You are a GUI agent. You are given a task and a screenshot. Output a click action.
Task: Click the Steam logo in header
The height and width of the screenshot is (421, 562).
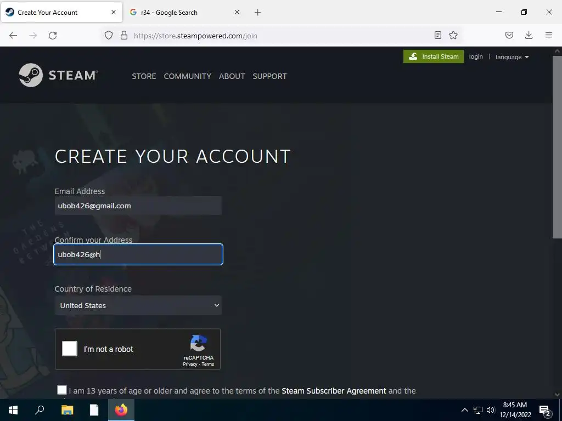58,75
